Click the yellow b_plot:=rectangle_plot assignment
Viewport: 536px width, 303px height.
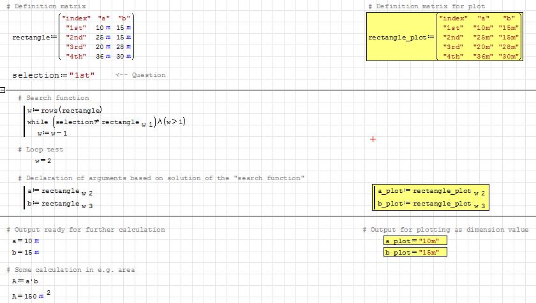tap(431, 204)
